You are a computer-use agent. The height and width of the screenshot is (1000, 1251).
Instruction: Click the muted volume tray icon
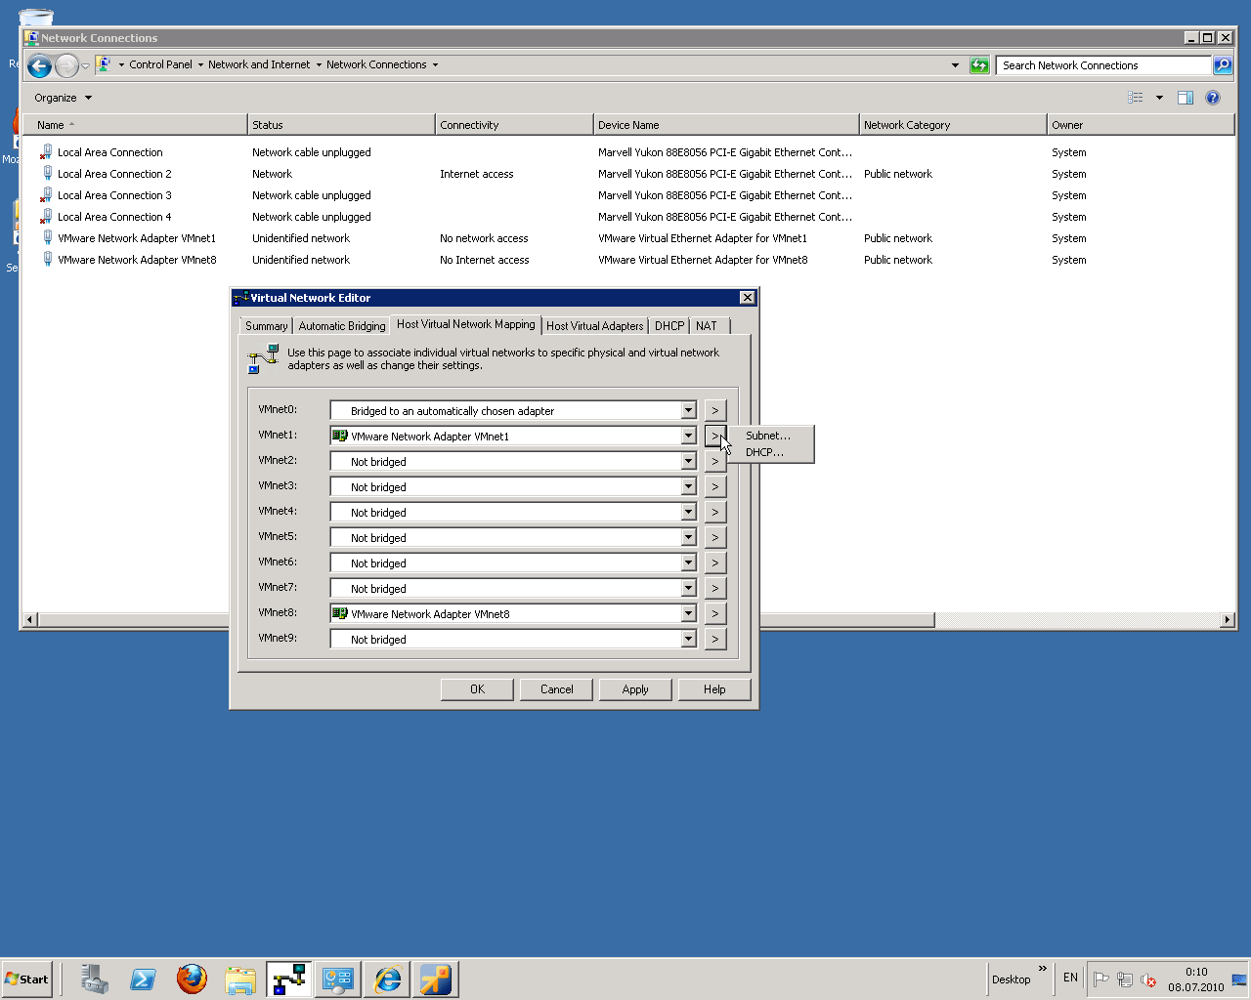tap(1148, 979)
